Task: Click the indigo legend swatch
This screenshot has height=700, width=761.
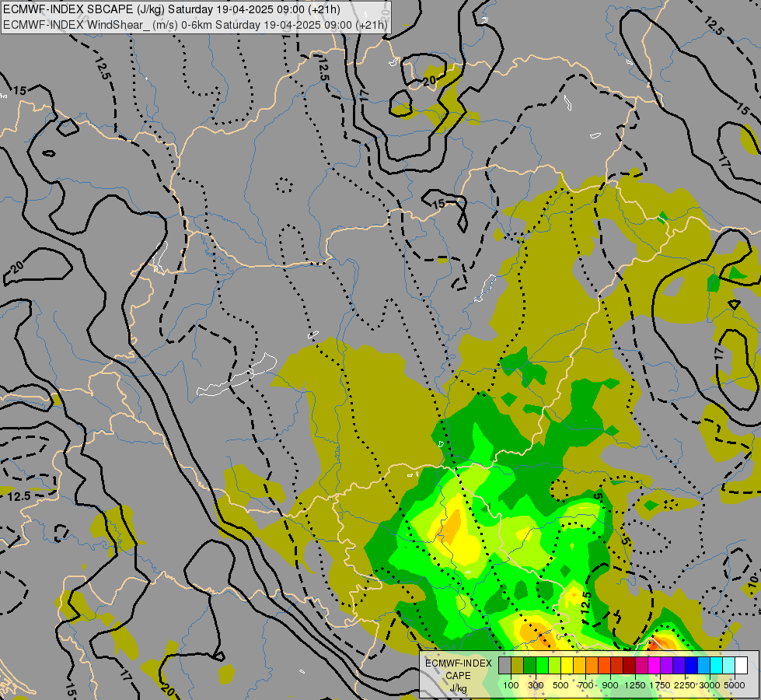Action: [x=679, y=665]
